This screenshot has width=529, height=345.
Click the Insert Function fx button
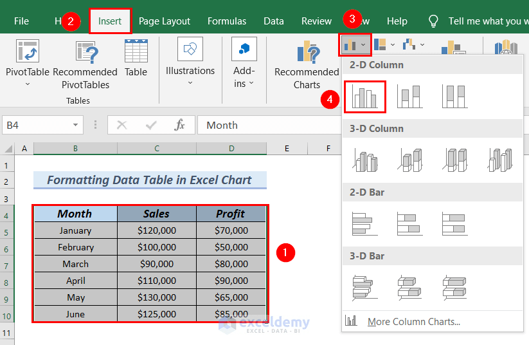coord(179,126)
